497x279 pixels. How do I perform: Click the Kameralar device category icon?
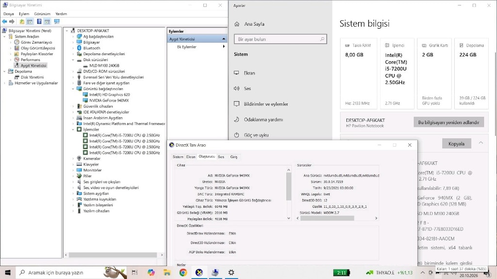(79, 158)
